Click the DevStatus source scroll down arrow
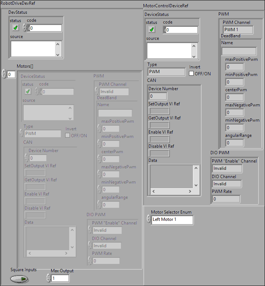Screen dimensions: 265x286 (58, 55)
